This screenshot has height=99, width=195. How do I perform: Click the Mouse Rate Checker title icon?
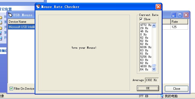click(38, 7)
